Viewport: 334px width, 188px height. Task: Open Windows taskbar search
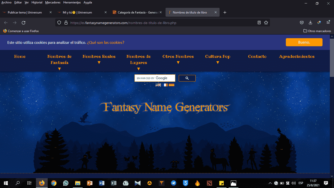[18, 183]
